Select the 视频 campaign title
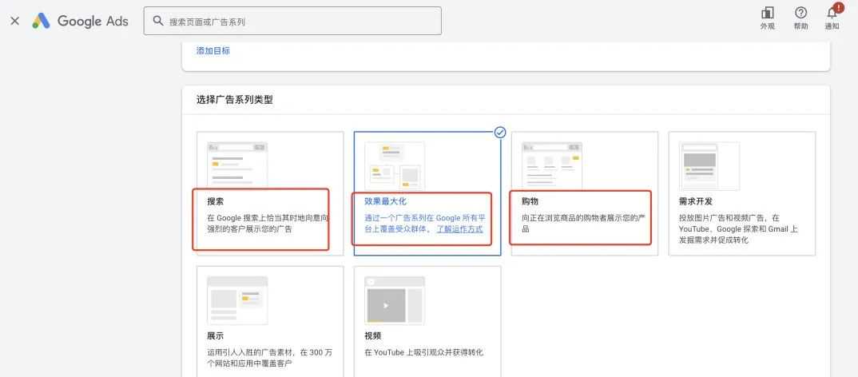This screenshot has height=377, width=858. point(373,336)
